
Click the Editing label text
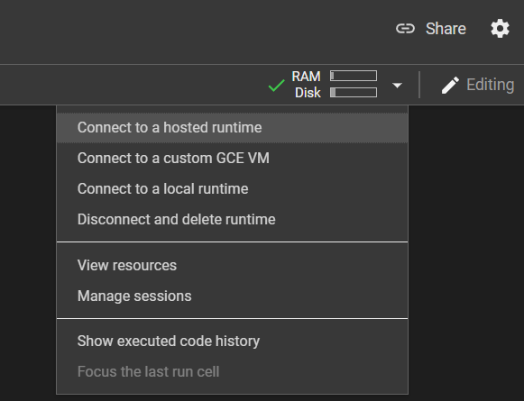pos(491,85)
